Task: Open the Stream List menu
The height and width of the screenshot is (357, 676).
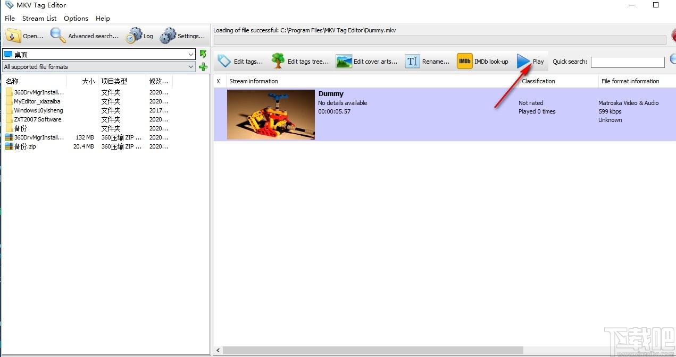Action: 39,18
